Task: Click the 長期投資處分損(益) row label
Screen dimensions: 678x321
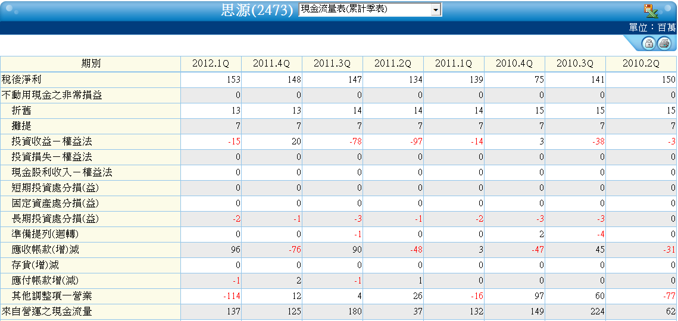Action: (55, 219)
